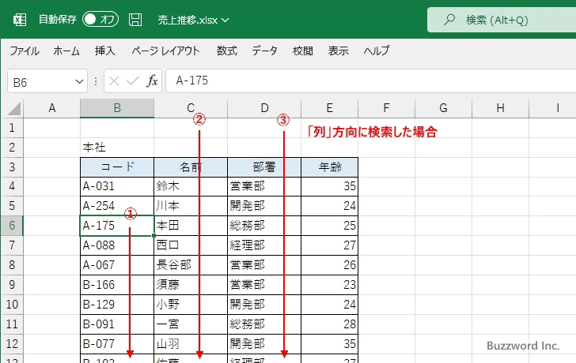This screenshot has height=363, width=576.
Task: Click the magnifier icon in search box
Action: pyautogui.click(x=449, y=20)
